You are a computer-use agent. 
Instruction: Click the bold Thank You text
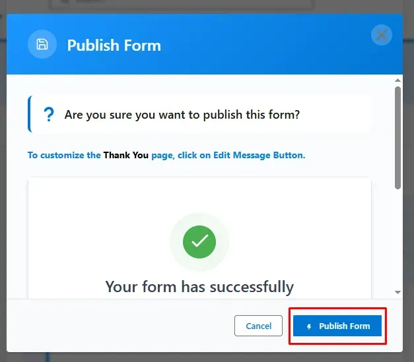click(x=125, y=155)
